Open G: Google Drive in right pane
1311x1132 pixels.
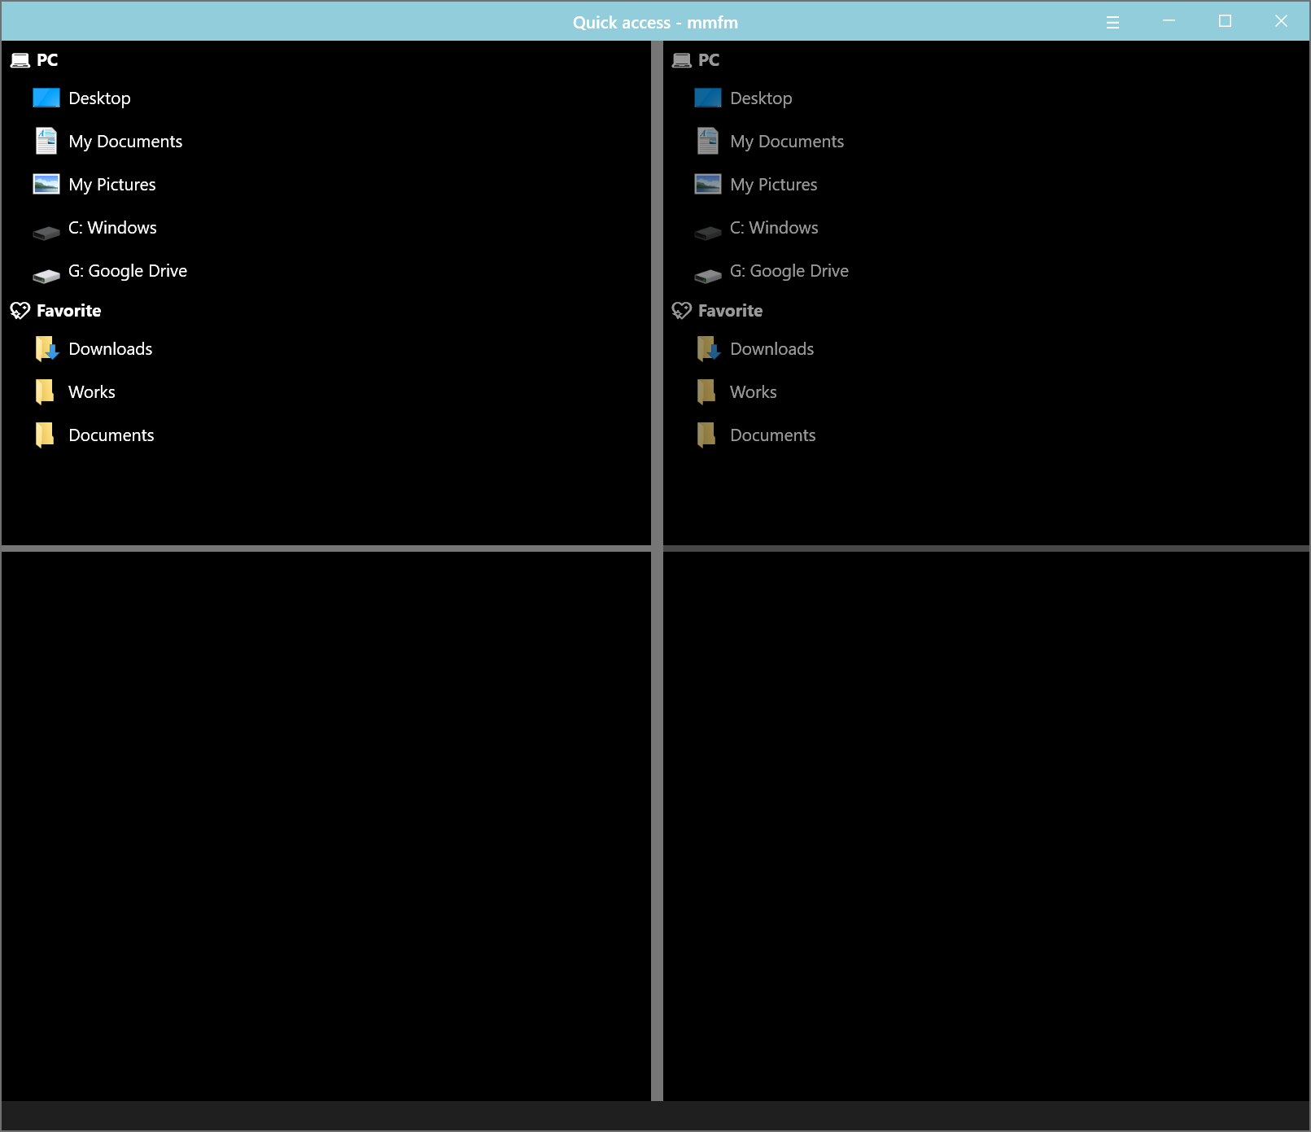pyautogui.click(x=789, y=271)
